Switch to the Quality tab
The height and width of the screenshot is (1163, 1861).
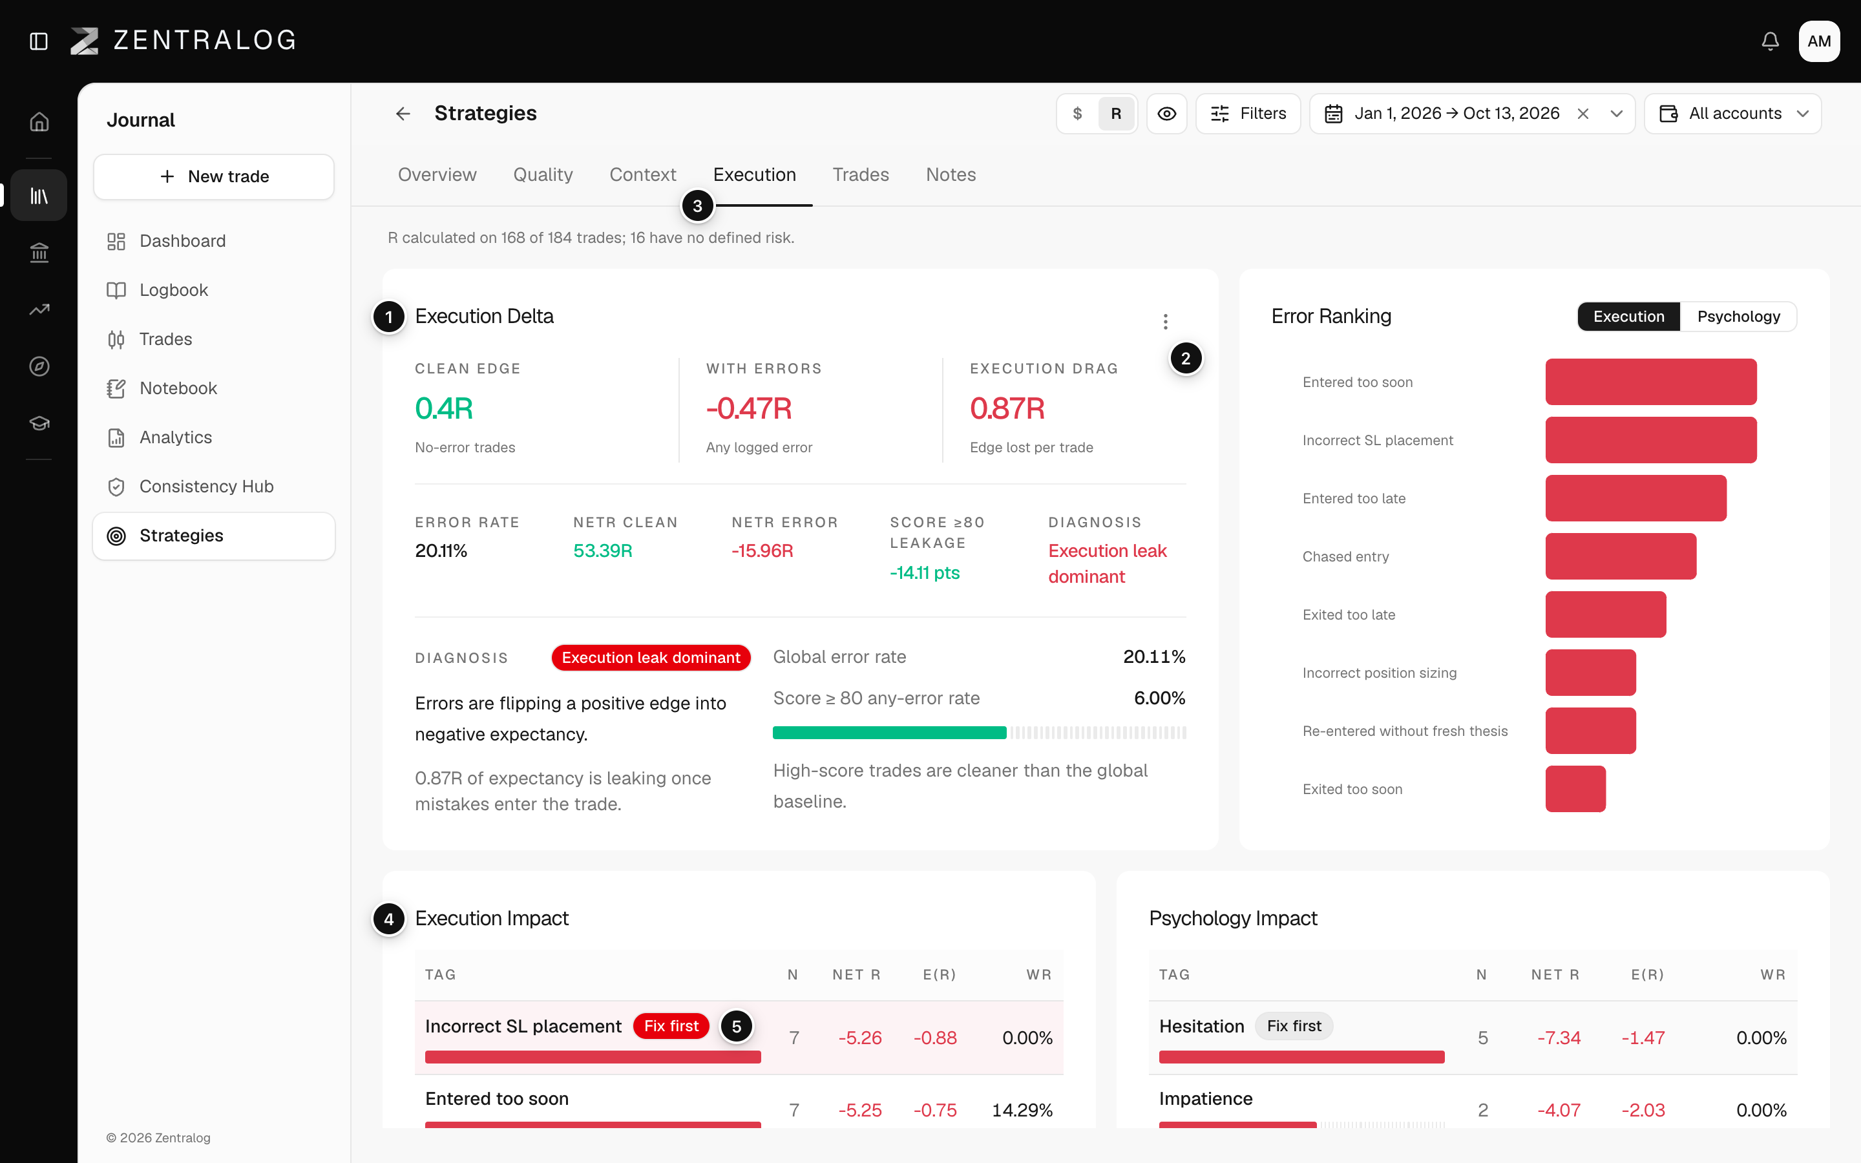click(543, 174)
